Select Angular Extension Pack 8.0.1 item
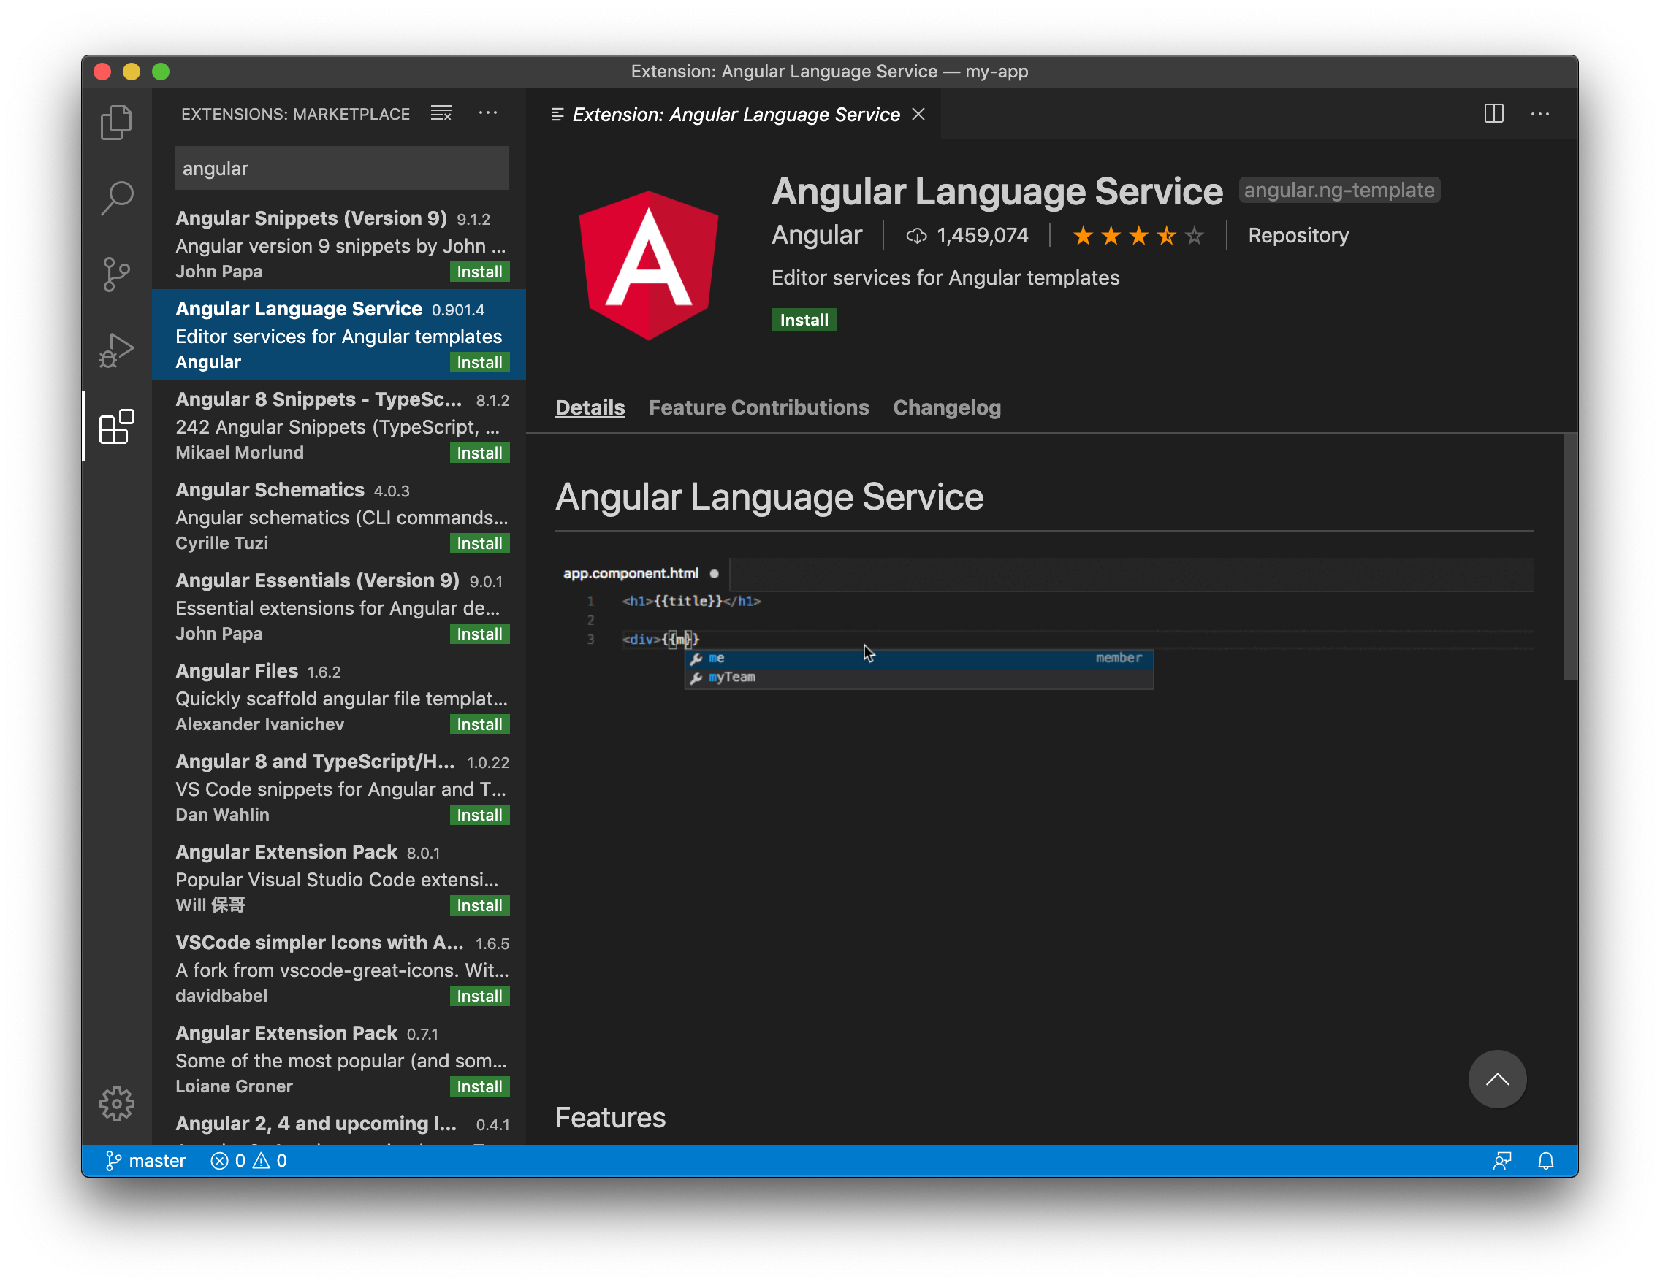 339,876
